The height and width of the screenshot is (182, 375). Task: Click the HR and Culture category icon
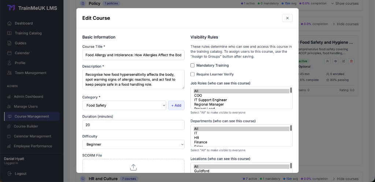pos(83,179)
